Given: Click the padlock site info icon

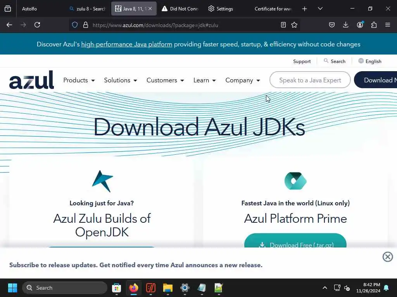Looking at the screenshot, I should coord(86,25).
